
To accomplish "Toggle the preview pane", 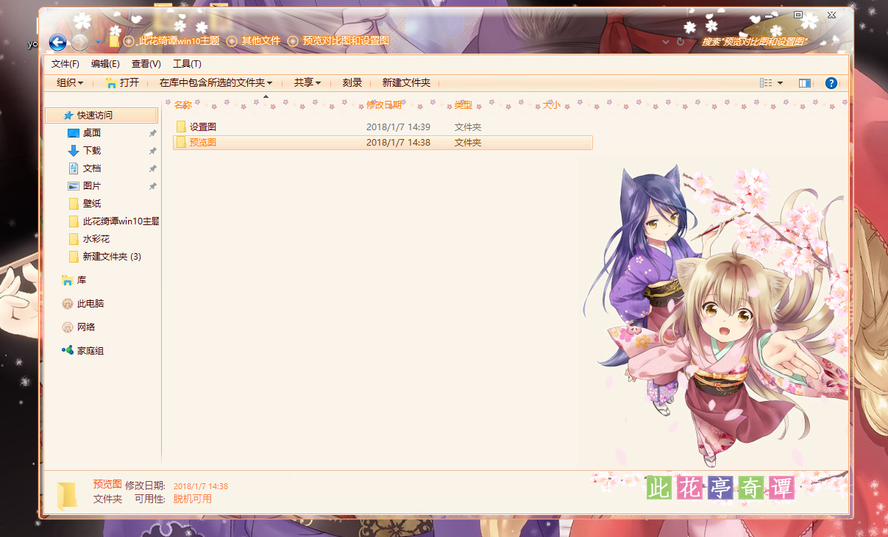I will click(804, 82).
